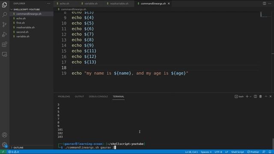Screen dimensions: 274x154
Task: Open the launch profile dropdown arrow
Action: tap(250, 97)
